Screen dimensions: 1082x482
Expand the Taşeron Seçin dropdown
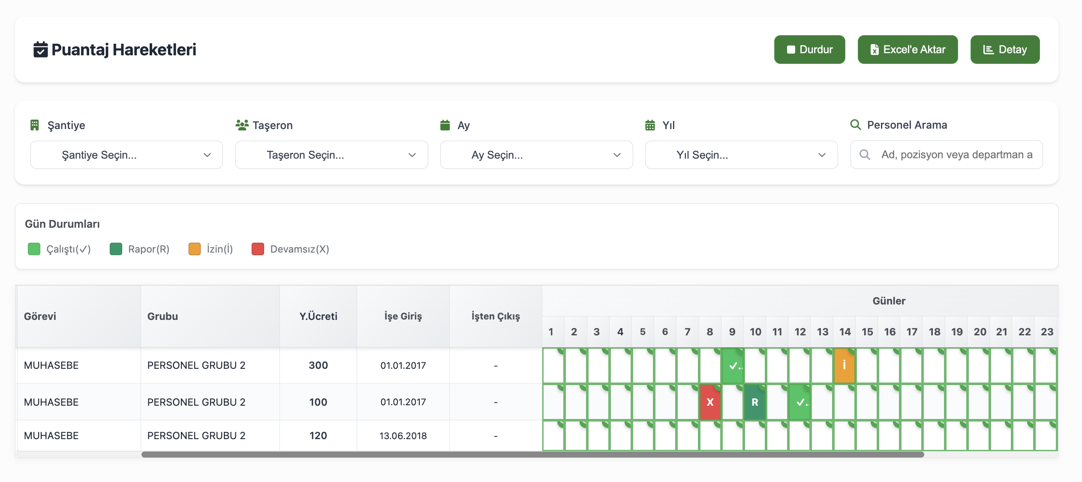(x=331, y=155)
